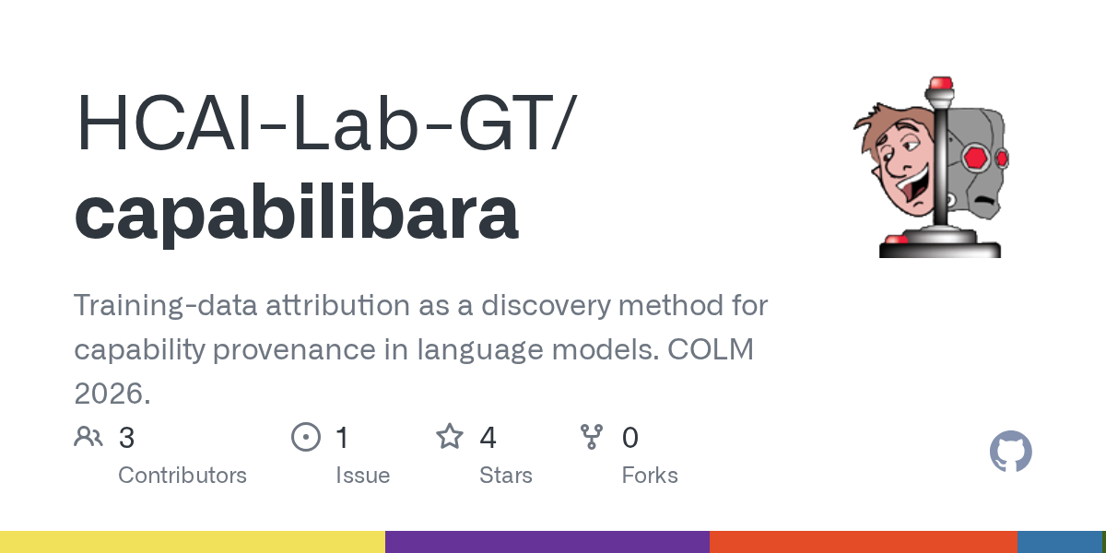Click the purple language bar segment
The width and height of the screenshot is (1106, 553).
[547, 542]
